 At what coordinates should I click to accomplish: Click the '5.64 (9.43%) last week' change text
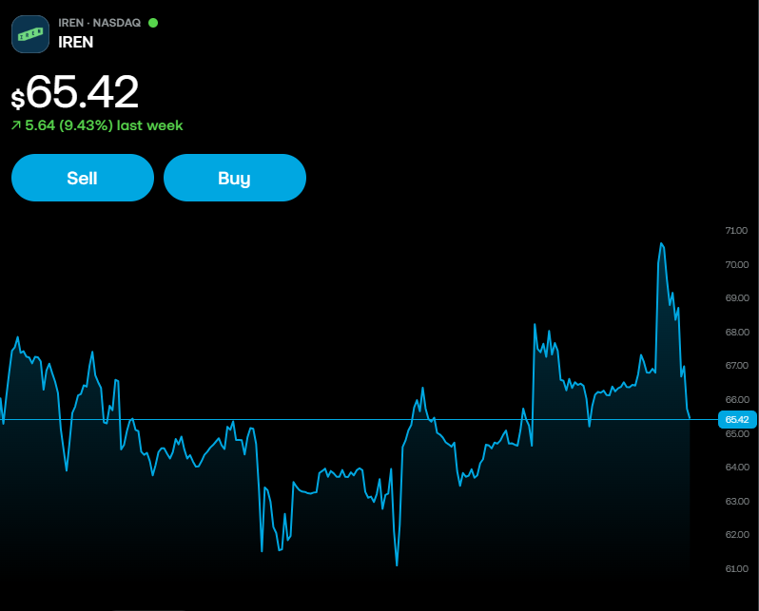pos(104,125)
